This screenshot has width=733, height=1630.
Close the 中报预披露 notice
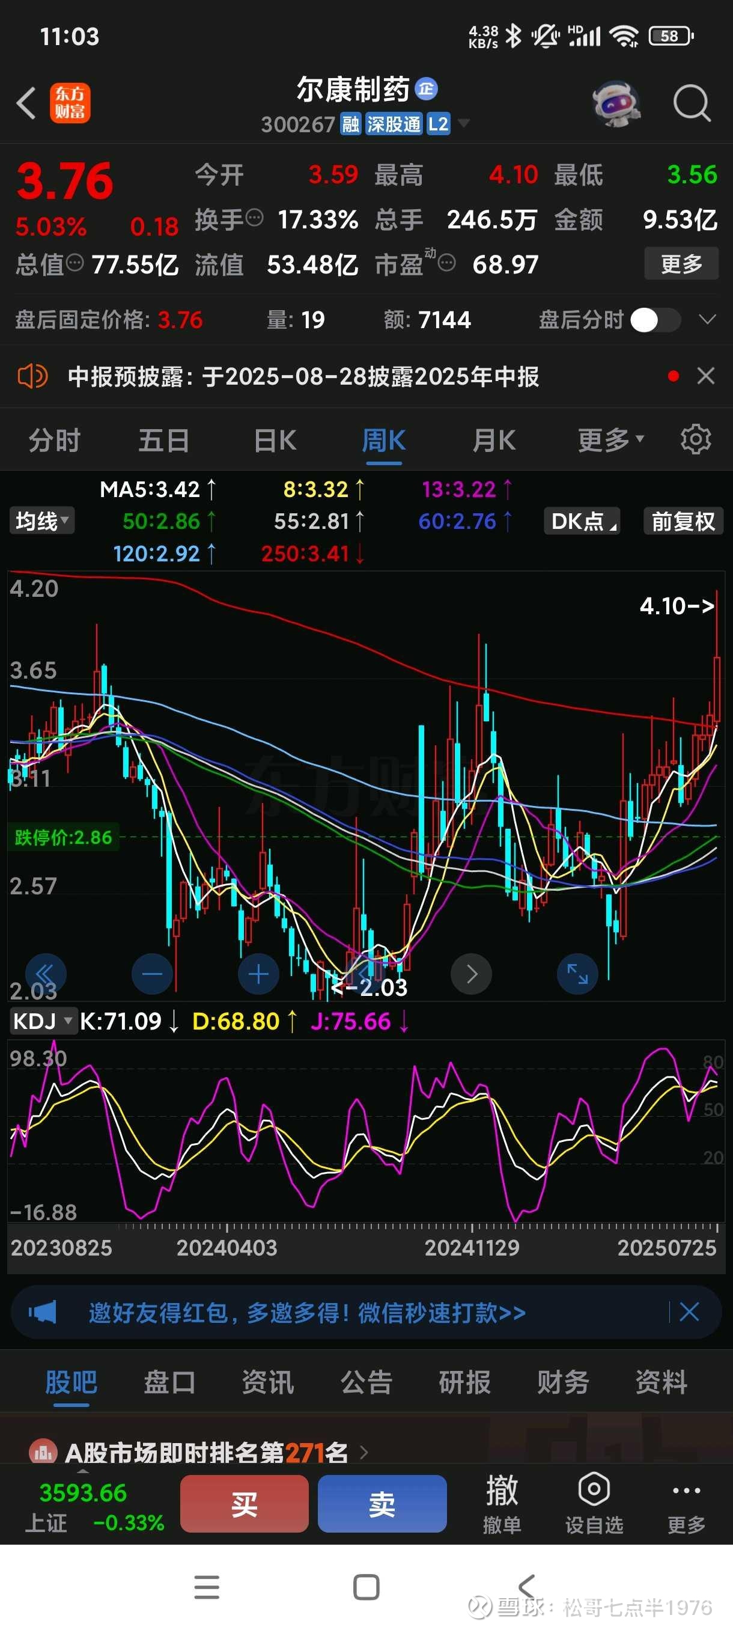(x=706, y=376)
